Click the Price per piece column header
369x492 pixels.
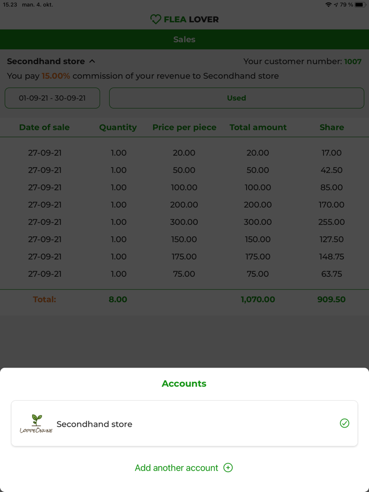pyautogui.click(x=184, y=127)
